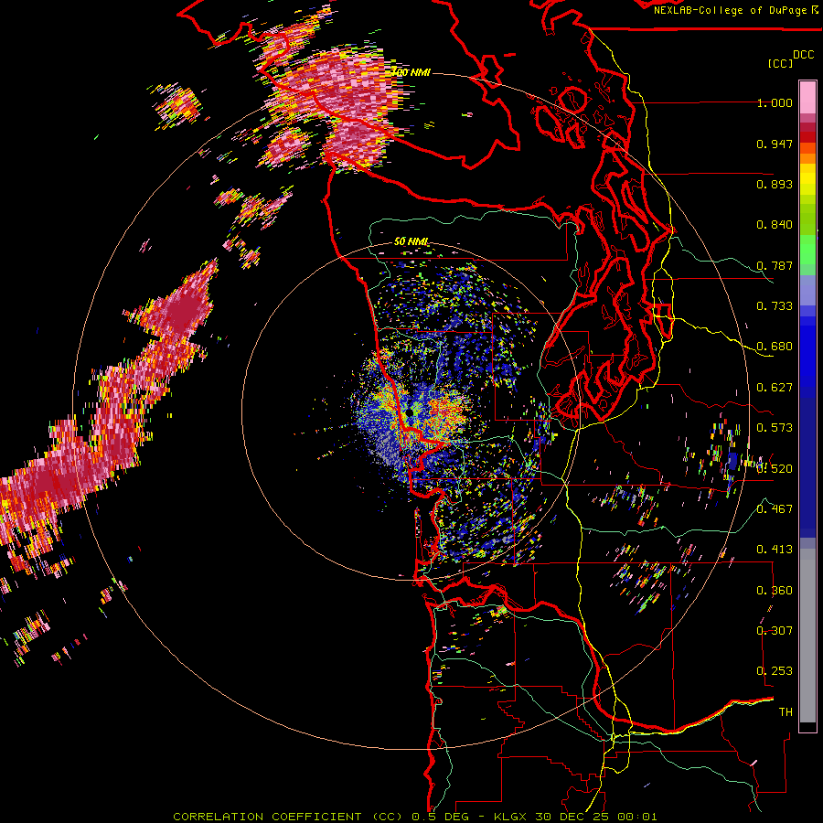Image resolution: width=823 pixels, height=823 pixels.
Task: Pick the light pink top color bar segment
Action: pyautogui.click(x=807, y=97)
